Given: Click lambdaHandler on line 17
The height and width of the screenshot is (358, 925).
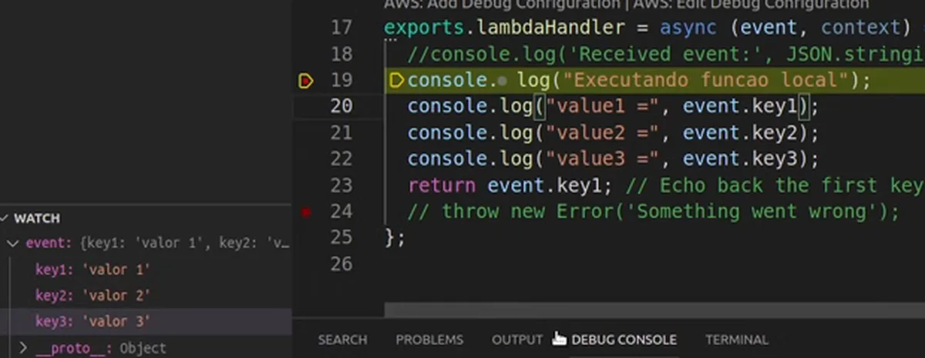Looking at the screenshot, I should click(551, 28).
